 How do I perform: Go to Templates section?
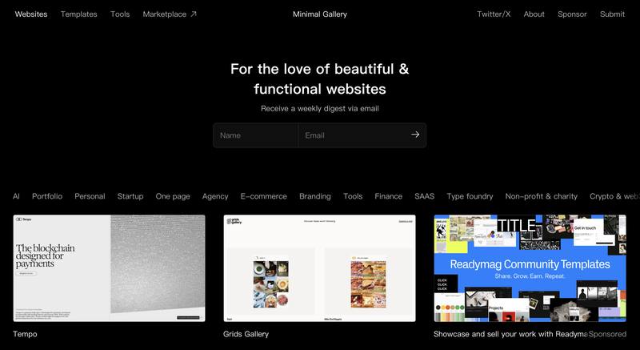[x=78, y=14]
